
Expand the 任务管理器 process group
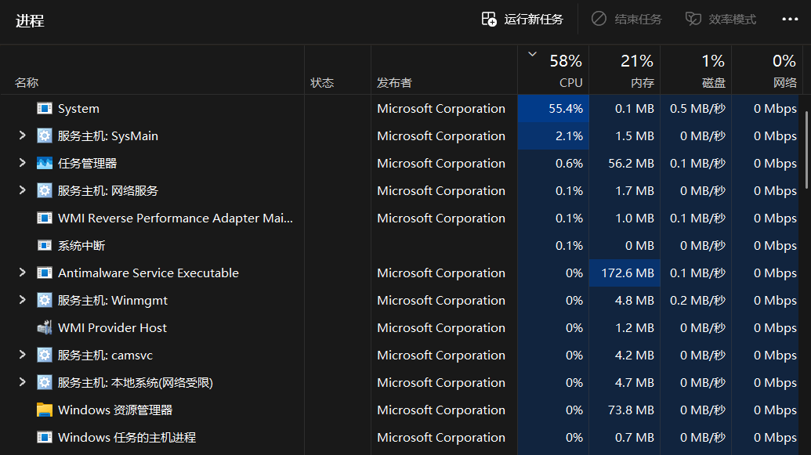pyautogui.click(x=22, y=163)
